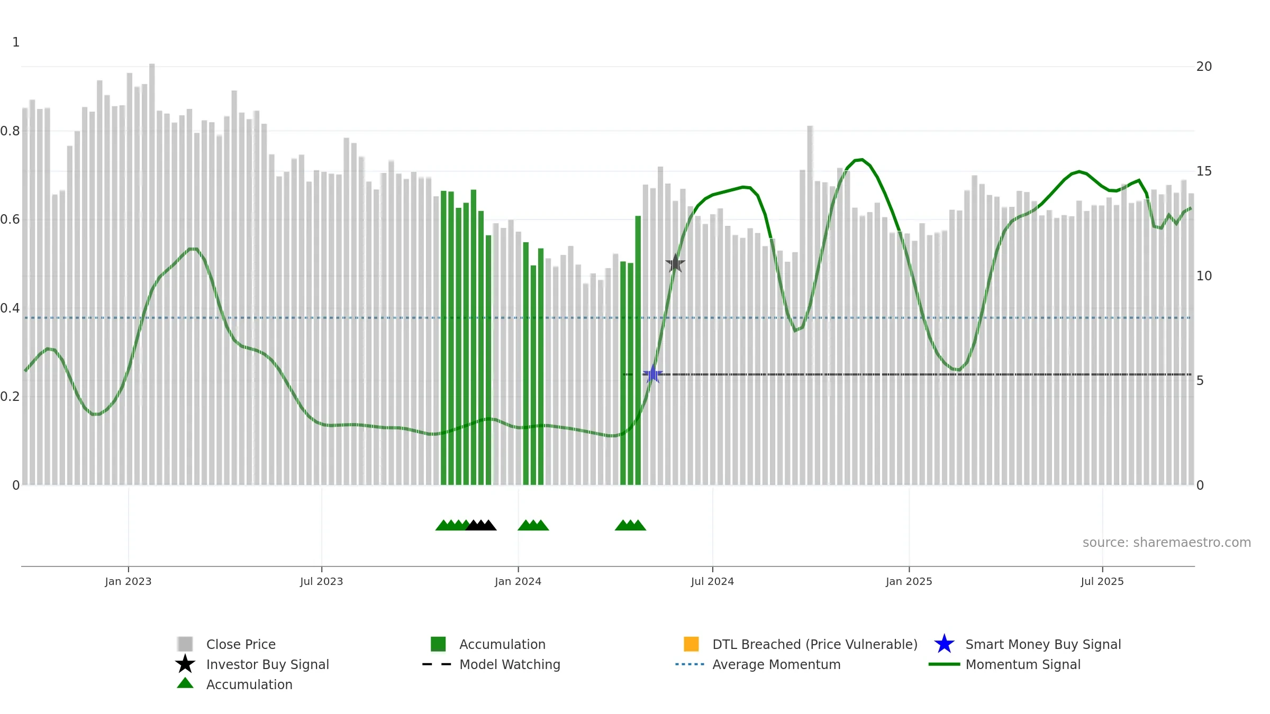Click the blue Smart Money Buy star on chart
Image resolution: width=1270 pixels, height=714 pixels.
(653, 374)
